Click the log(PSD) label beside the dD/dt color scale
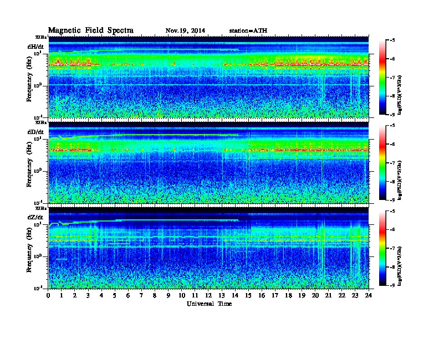This screenshot has width=439, height=339. (x=400, y=179)
